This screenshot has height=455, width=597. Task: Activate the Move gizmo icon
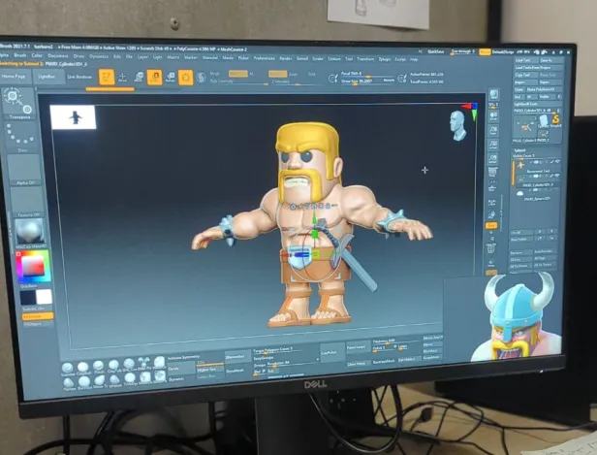point(139,77)
